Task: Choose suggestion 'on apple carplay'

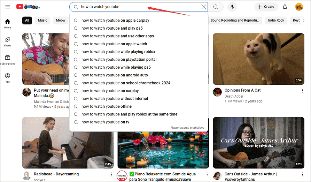Action: [x=139, y=21]
